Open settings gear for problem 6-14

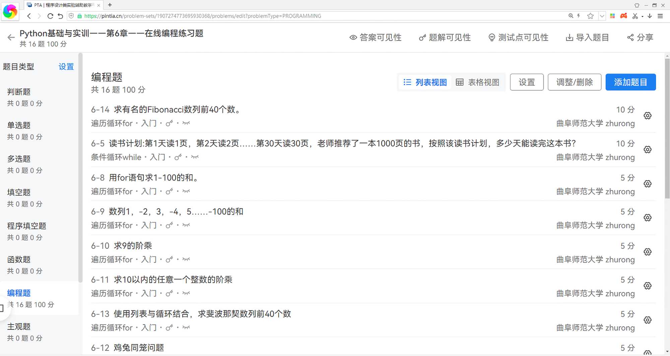point(647,116)
